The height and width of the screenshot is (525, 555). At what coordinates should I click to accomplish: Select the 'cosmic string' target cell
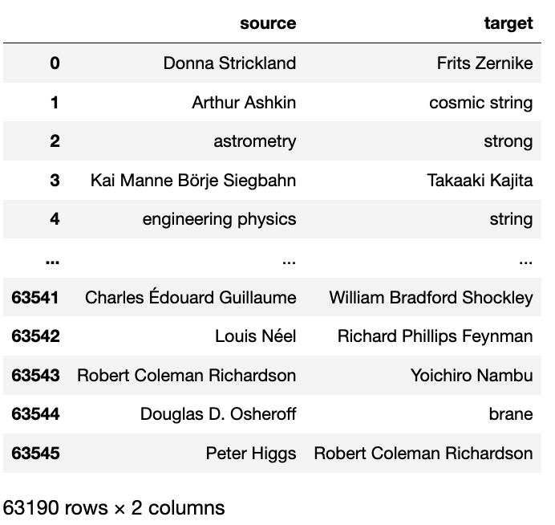coord(481,103)
